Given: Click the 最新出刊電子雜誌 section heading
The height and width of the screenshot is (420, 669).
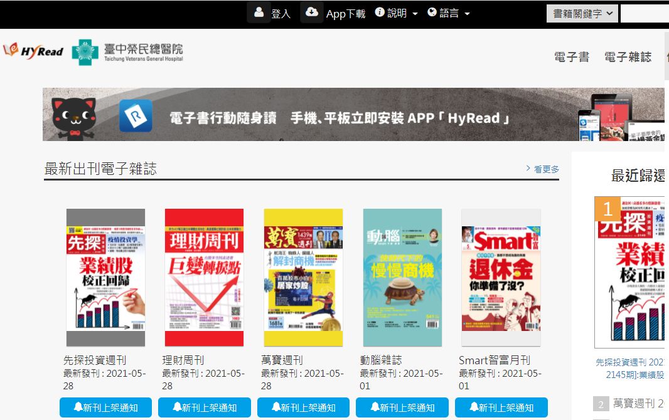Looking at the screenshot, I should (x=100, y=169).
